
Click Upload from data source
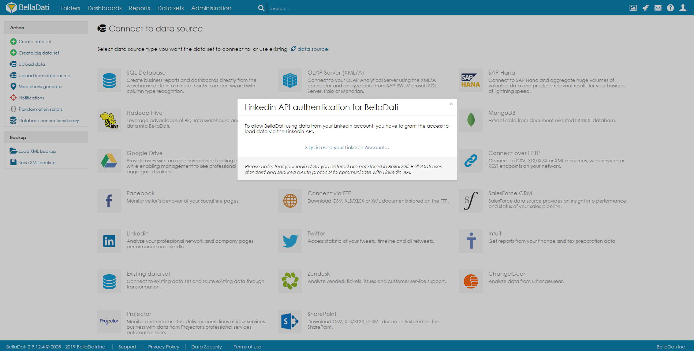(44, 76)
